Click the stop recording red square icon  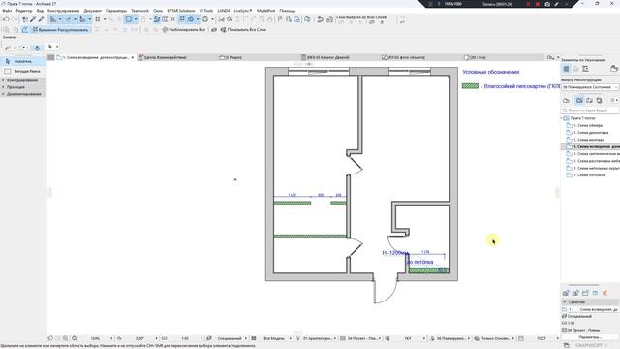pyautogui.click(x=538, y=4)
